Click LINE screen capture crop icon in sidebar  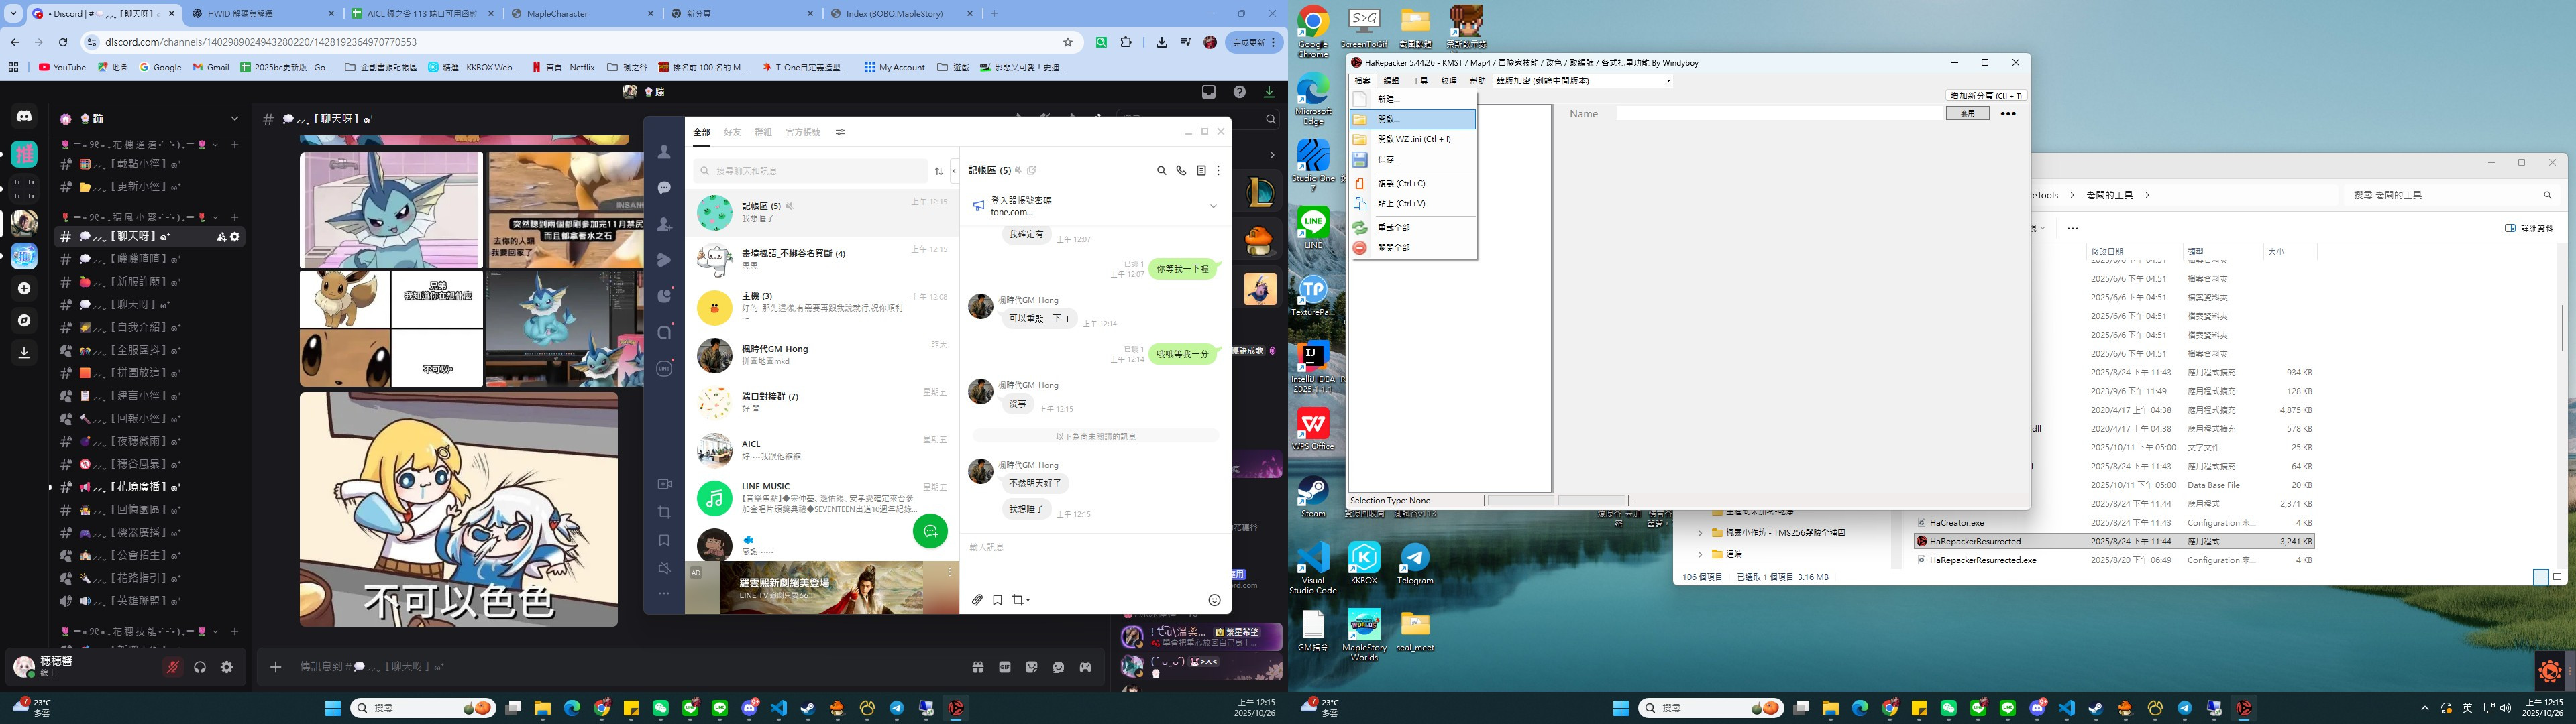coord(664,512)
